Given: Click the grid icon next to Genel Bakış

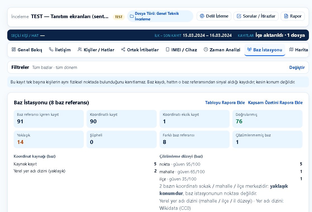Looking at the screenshot, I should [13, 49].
